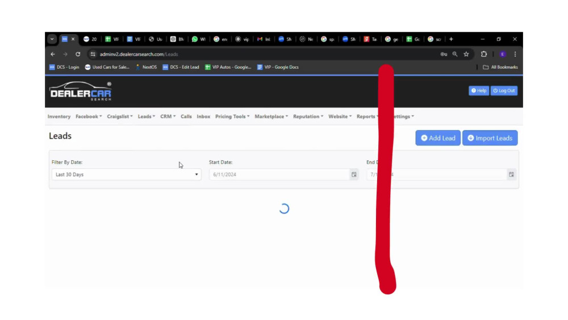
Task: Open VIP Autos - Google bookmark
Action: coord(228,68)
